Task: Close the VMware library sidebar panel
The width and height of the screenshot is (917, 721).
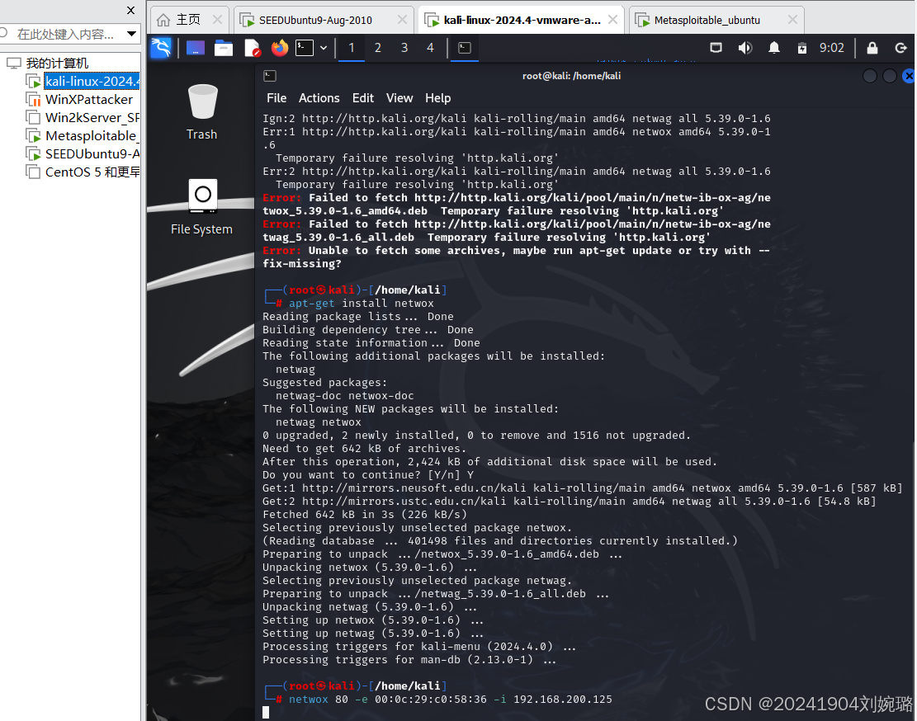Action: [x=131, y=11]
